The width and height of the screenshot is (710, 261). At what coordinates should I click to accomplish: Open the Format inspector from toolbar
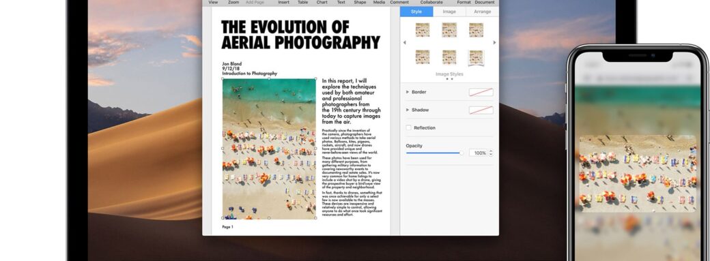[464, 2]
